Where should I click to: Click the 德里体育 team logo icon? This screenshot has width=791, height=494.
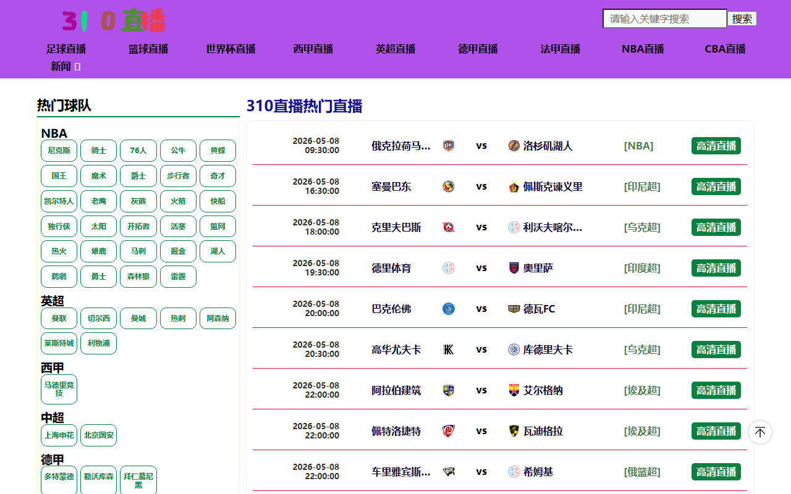click(449, 268)
